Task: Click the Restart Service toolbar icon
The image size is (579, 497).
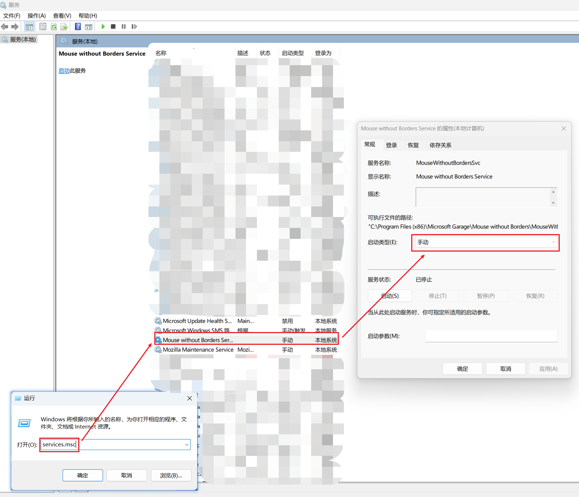Action: (x=134, y=27)
